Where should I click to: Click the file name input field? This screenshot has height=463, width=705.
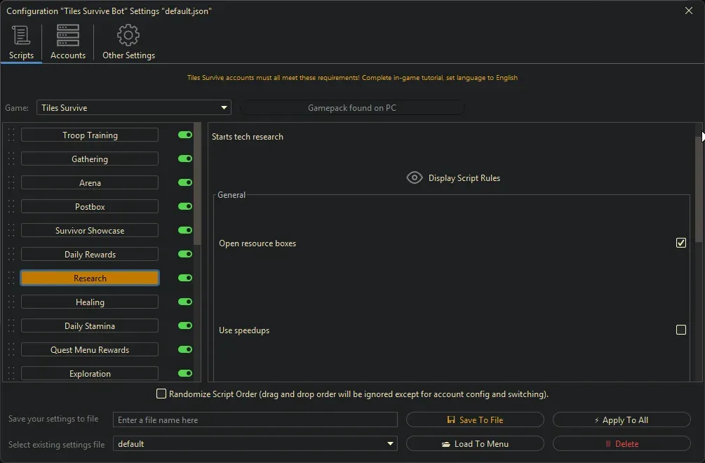click(x=255, y=420)
